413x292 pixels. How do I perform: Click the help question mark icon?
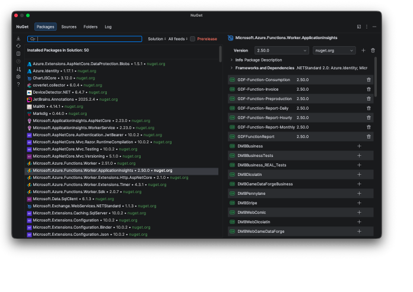tap(18, 84)
